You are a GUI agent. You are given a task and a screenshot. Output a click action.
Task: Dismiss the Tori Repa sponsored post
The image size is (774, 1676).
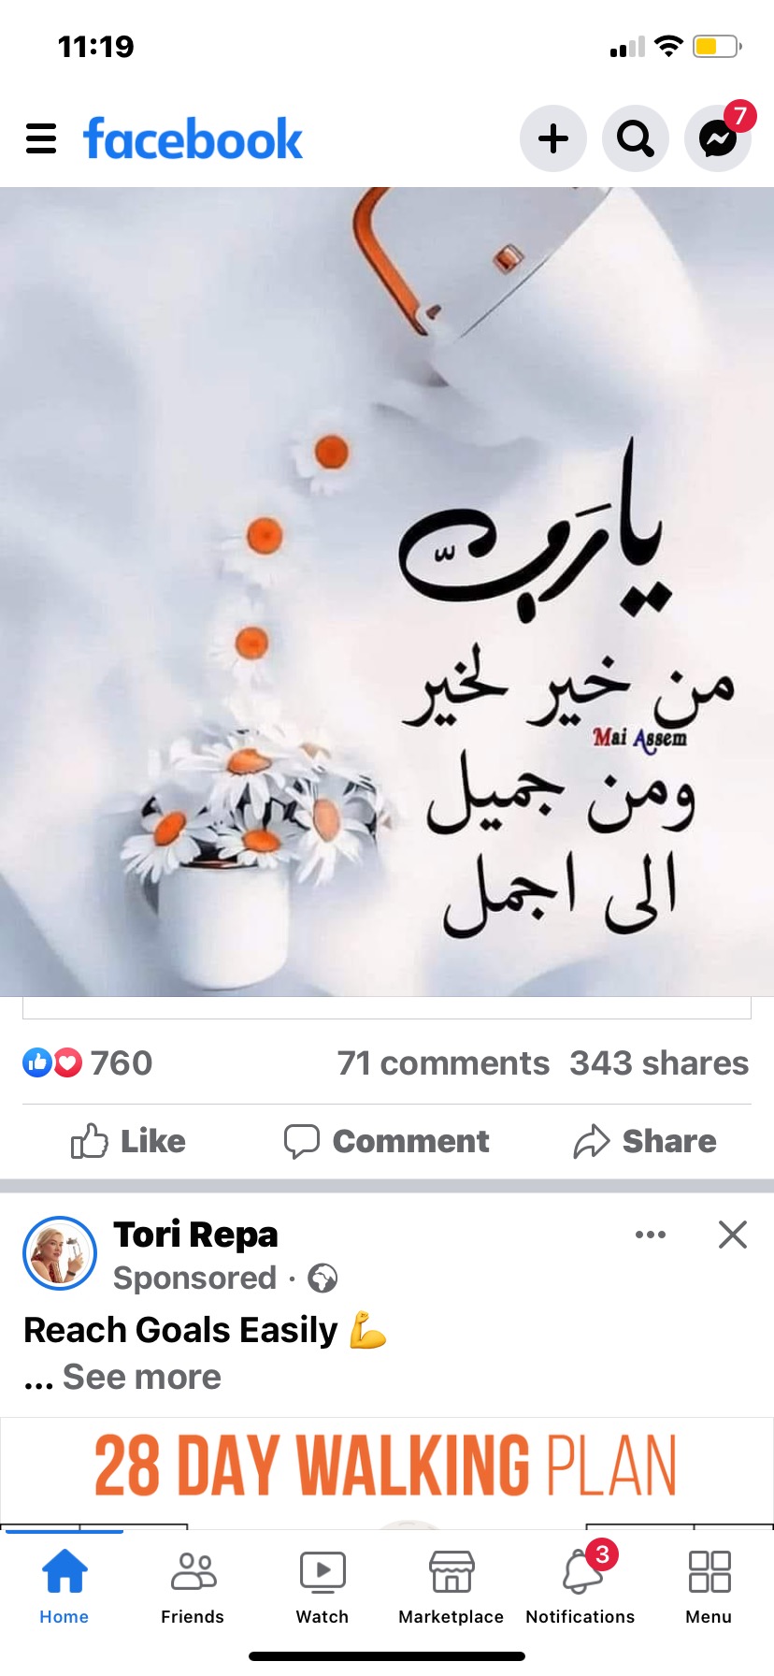pyautogui.click(x=733, y=1235)
